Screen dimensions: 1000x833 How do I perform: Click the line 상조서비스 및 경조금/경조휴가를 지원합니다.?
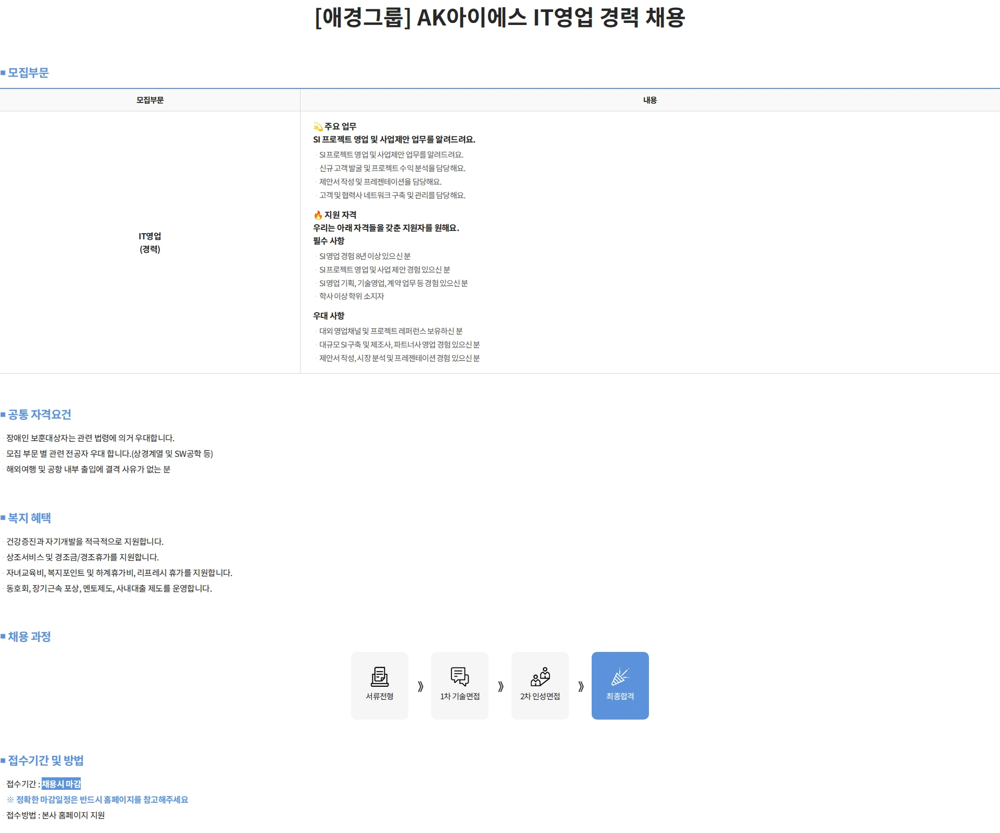pyautogui.click(x=82, y=557)
